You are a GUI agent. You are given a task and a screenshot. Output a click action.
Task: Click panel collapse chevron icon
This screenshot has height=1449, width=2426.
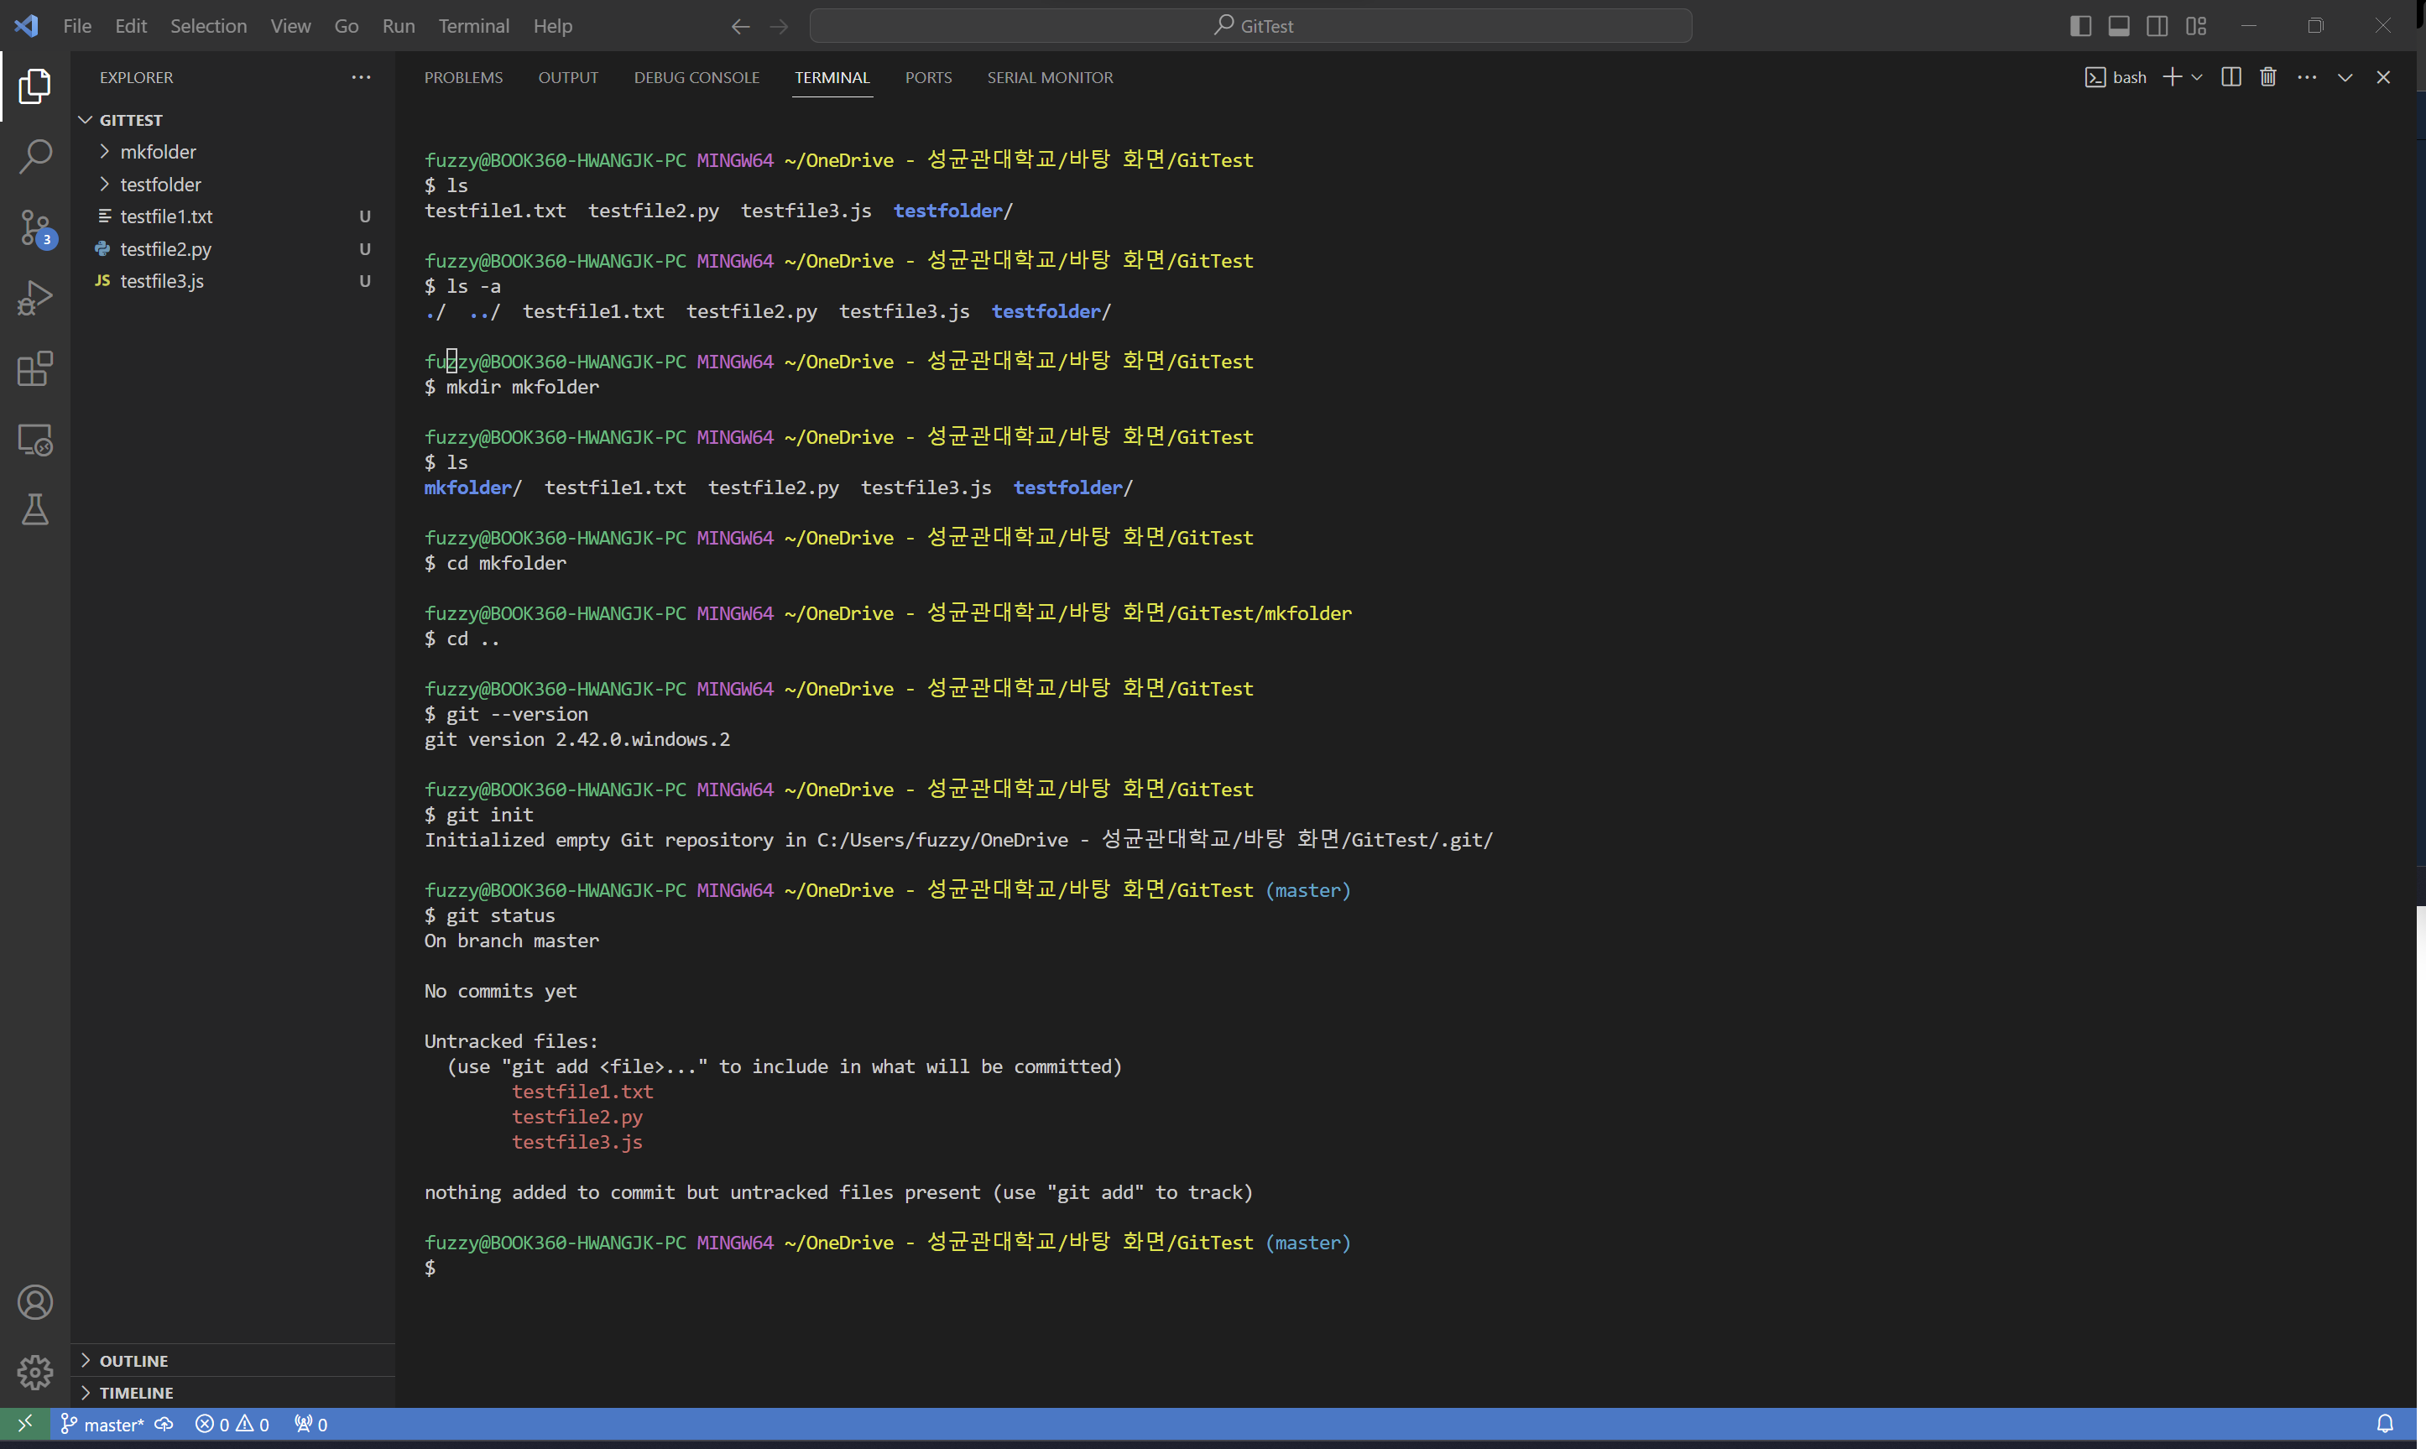pos(2345,77)
